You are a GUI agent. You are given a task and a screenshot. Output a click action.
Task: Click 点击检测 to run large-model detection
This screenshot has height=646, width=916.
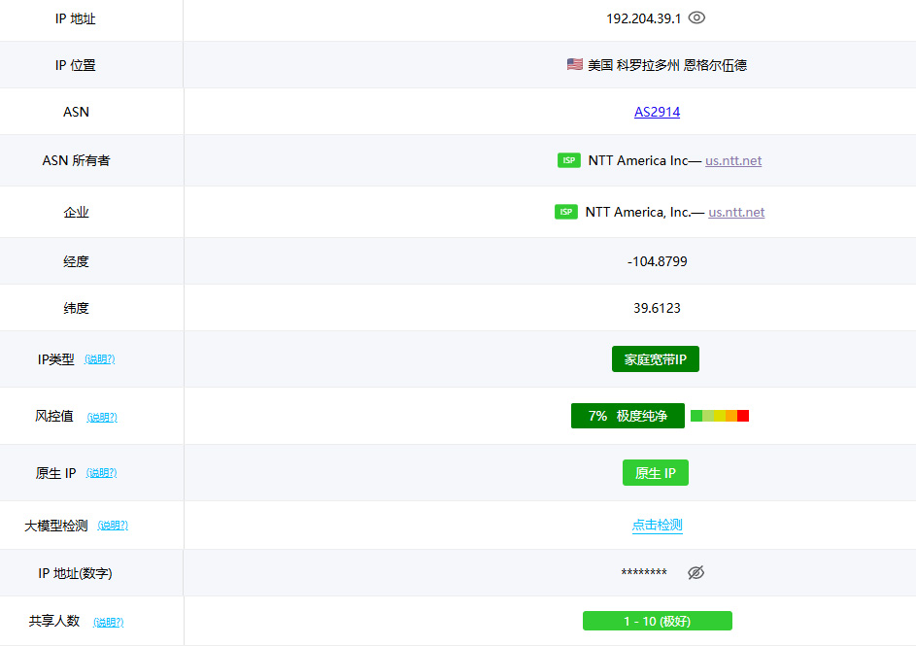657,525
